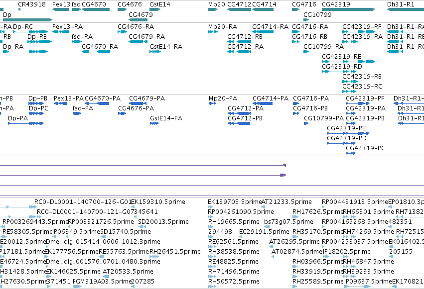Image resolution: width=424 pixels, height=289 pixels.
Task: Click the CG10799-PA protein label
Action: [324, 118]
